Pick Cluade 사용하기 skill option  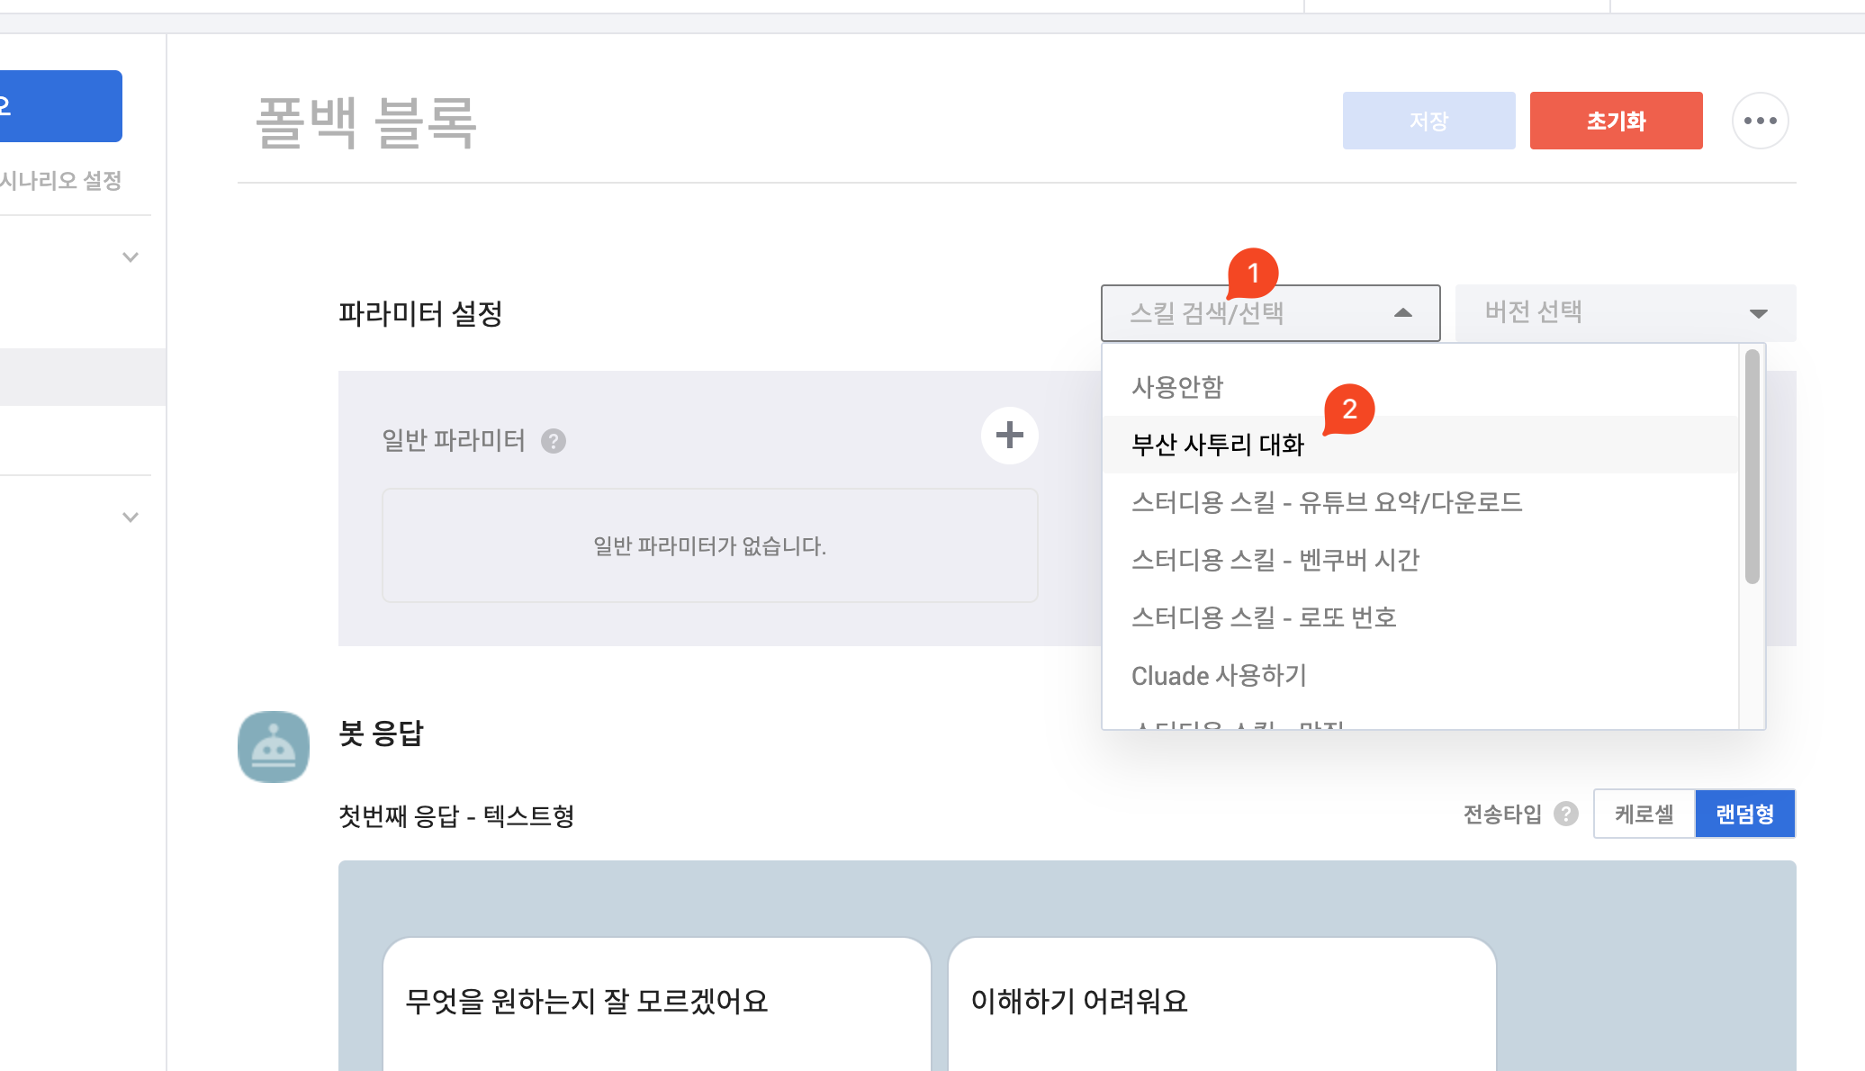pyautogui.click(x=1219, y=675)
